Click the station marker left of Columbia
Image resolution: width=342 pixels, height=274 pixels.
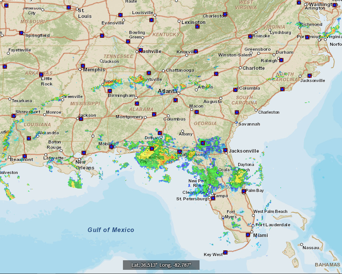click(235, 90)
